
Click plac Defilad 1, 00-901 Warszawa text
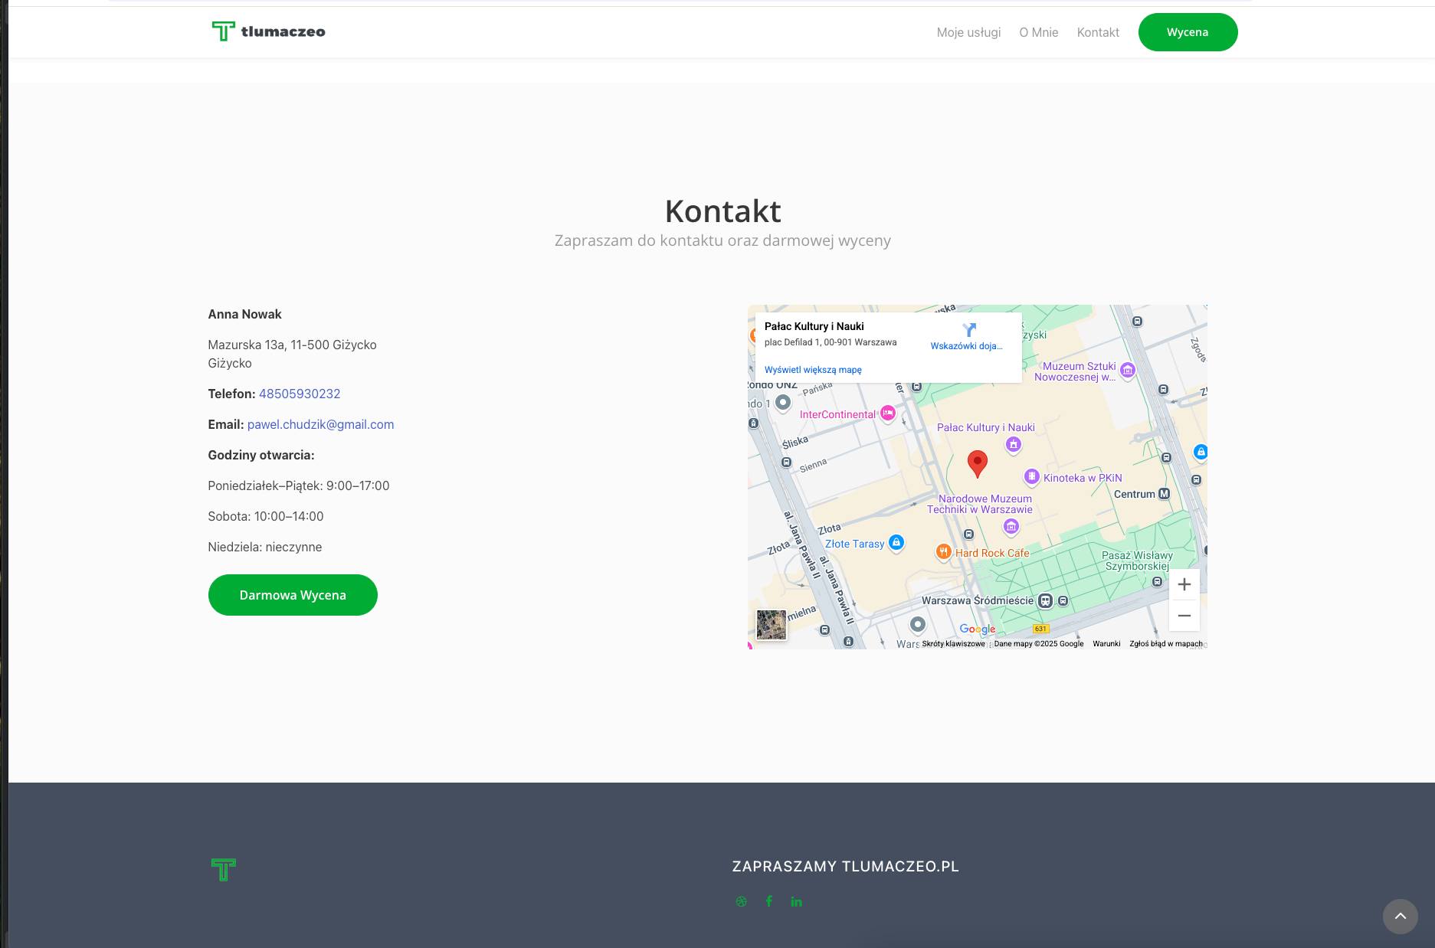click(831, 342)
